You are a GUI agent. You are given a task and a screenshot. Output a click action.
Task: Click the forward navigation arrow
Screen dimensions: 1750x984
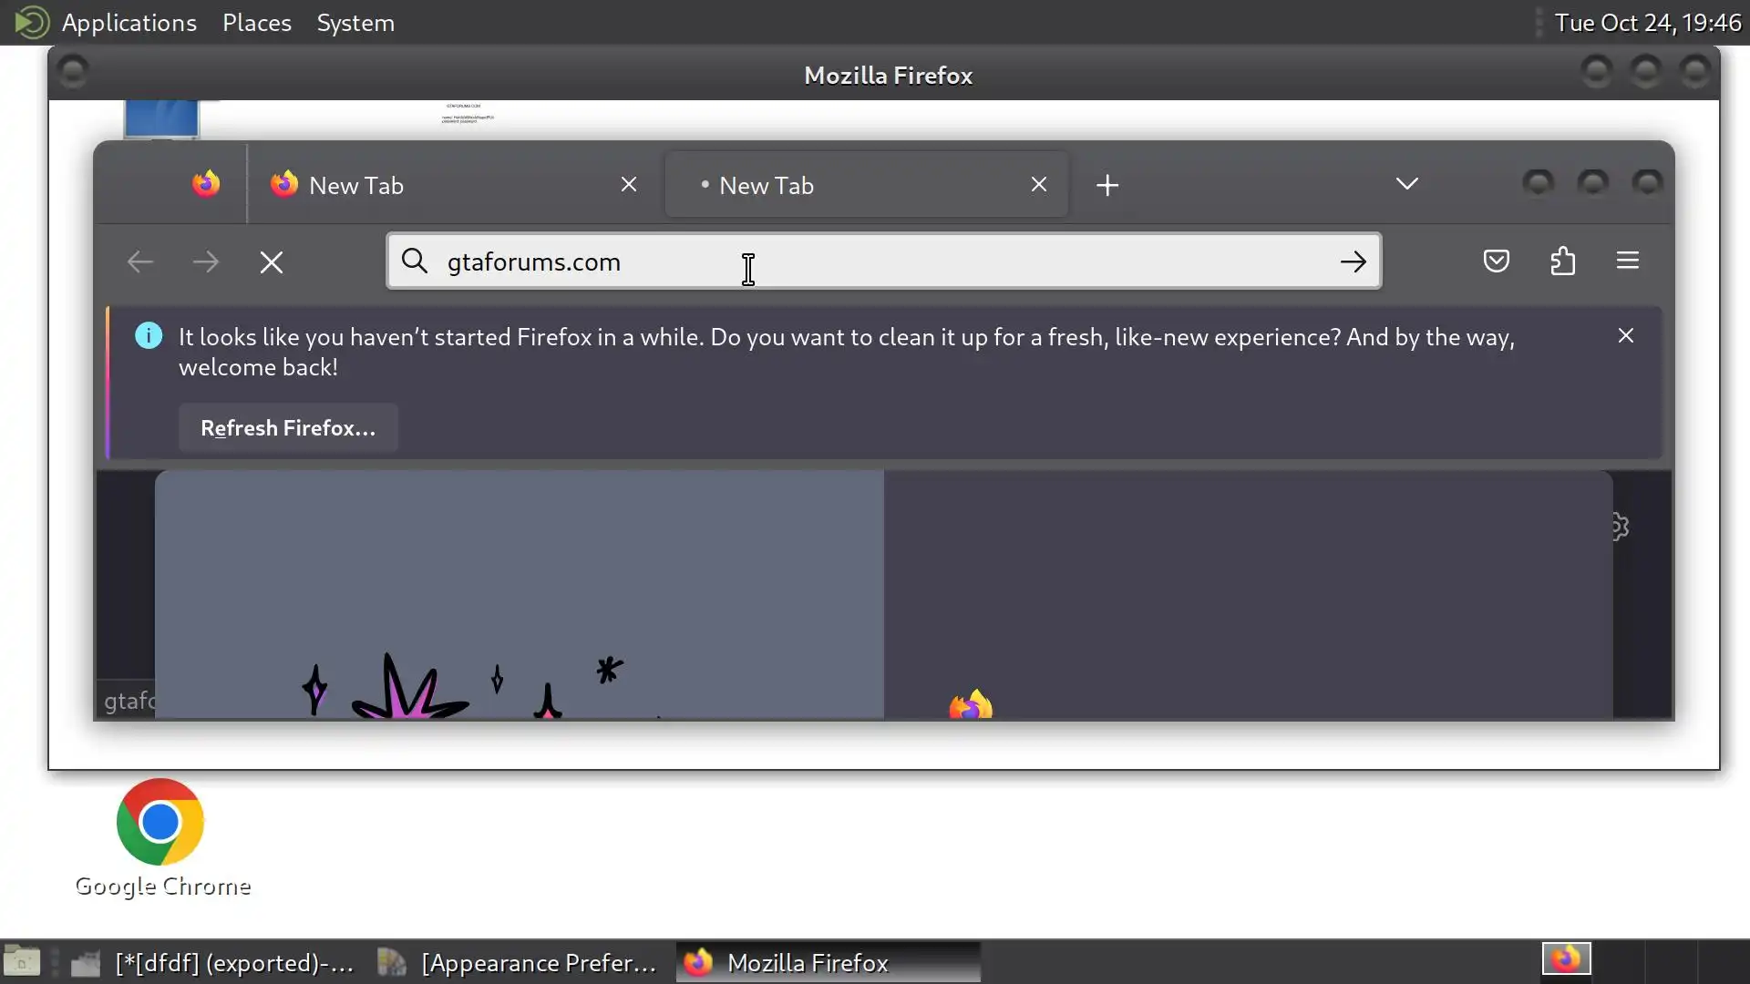(x=206, y=263)
